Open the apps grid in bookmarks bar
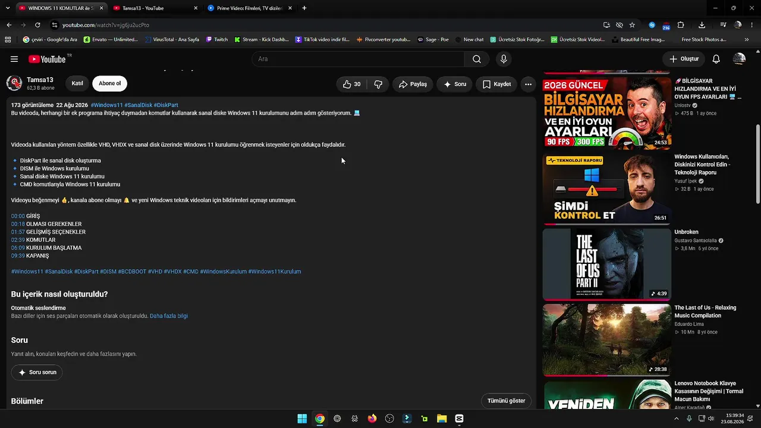Image resolution: width=761 pixels, height=428 pixels. (x=8, y=40)
